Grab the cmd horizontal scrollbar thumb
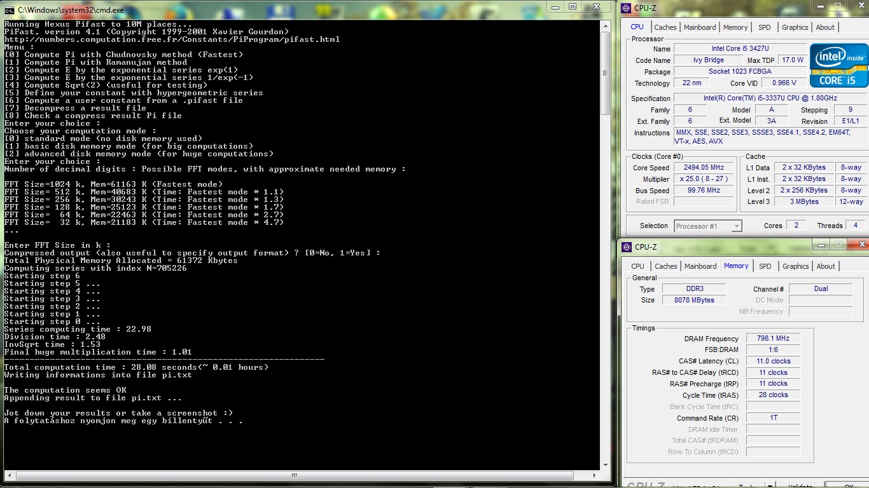 (x=294, y=475)
